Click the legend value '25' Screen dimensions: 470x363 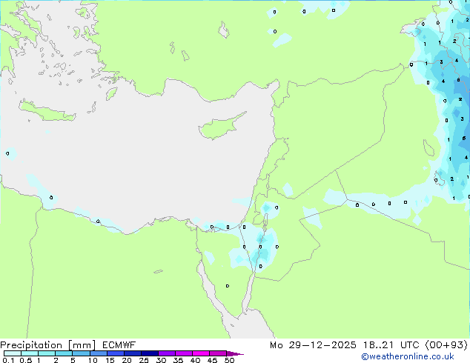(144, 360)
